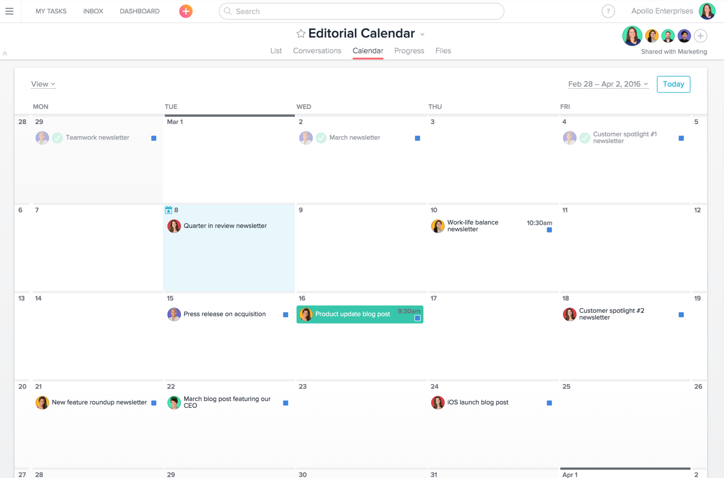
Task: Open the Dashboard
Action: (140, 11)
